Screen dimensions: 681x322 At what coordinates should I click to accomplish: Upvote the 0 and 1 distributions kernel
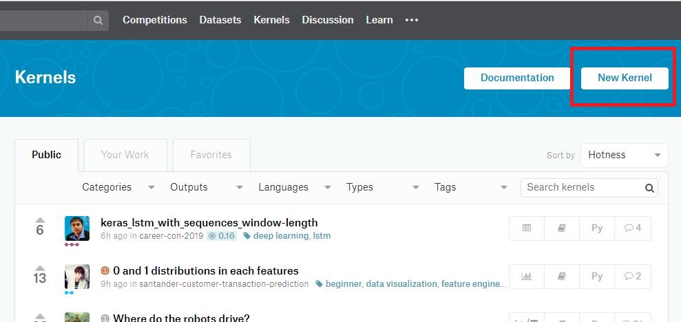[x=39, y=268]
